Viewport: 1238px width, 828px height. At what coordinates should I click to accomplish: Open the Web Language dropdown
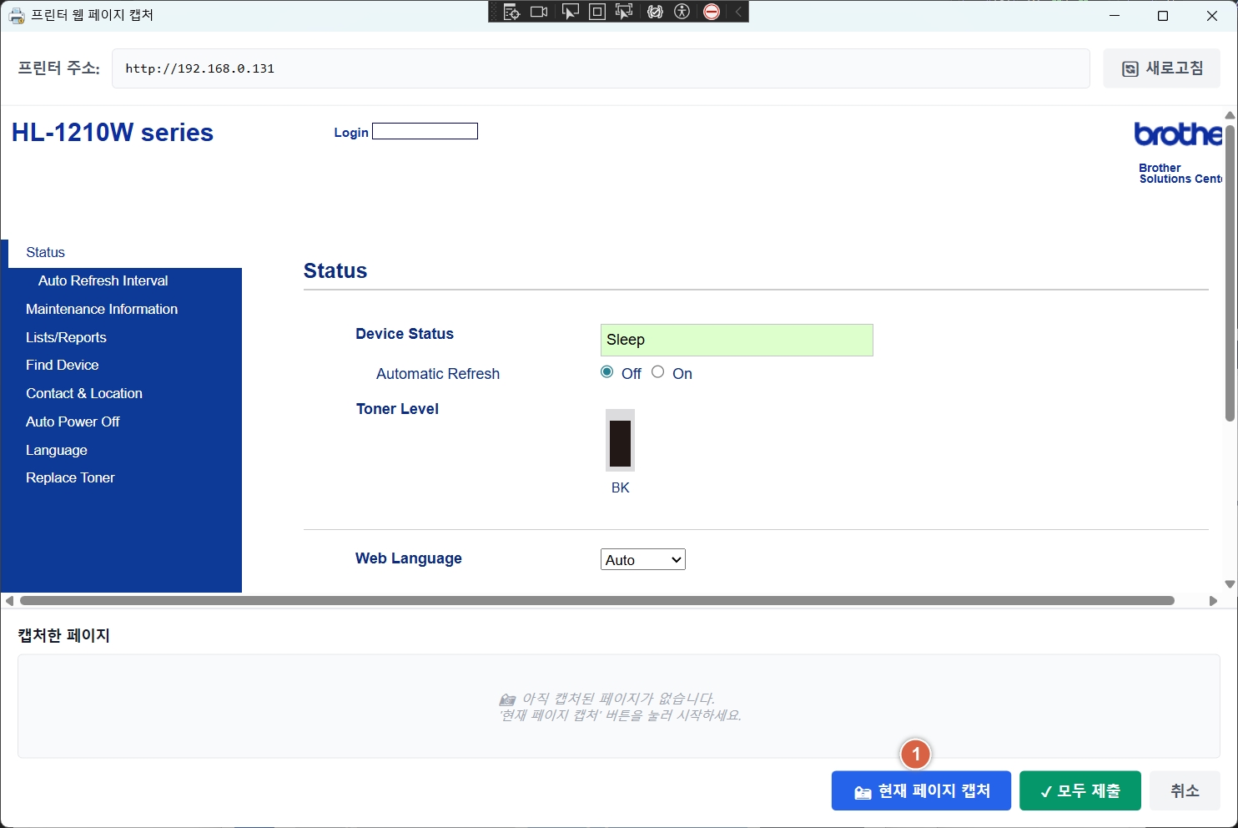(x=642, y=560)
